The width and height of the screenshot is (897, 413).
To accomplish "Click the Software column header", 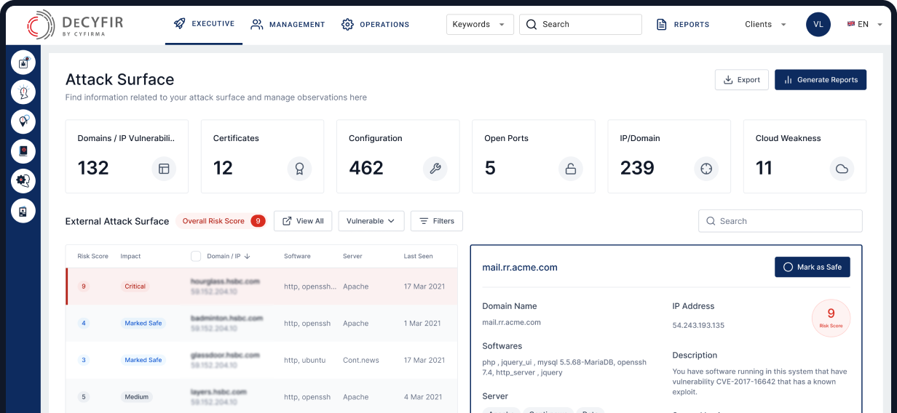I will (x=297, y=256).
